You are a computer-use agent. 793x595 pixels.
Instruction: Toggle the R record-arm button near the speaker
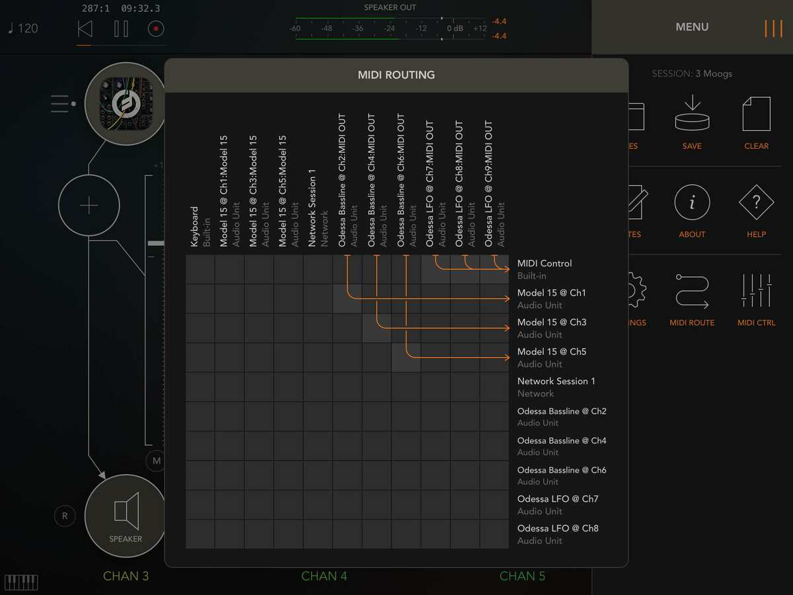pos(65,516)
